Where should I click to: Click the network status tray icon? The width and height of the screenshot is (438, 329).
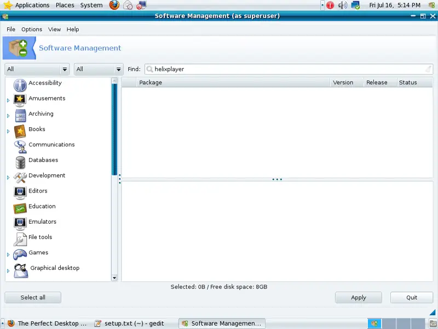355,5
